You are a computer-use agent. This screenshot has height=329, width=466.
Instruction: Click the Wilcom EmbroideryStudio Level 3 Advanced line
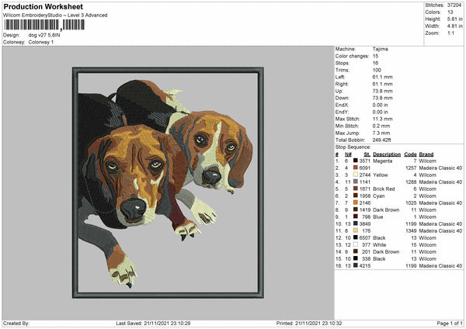55,16
